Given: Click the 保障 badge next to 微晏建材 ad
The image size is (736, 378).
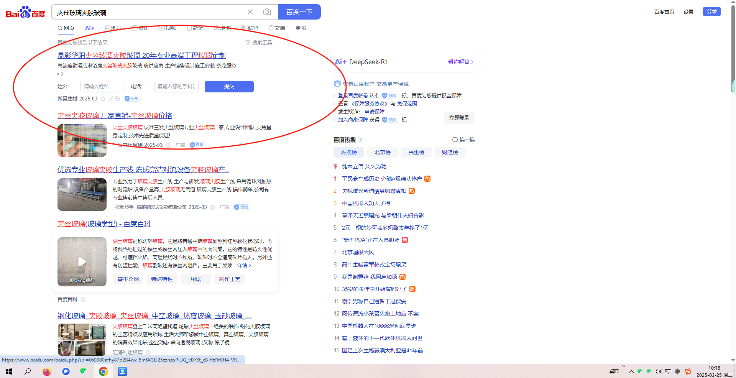Looking at the screenshot, I should tap(132, 99).
